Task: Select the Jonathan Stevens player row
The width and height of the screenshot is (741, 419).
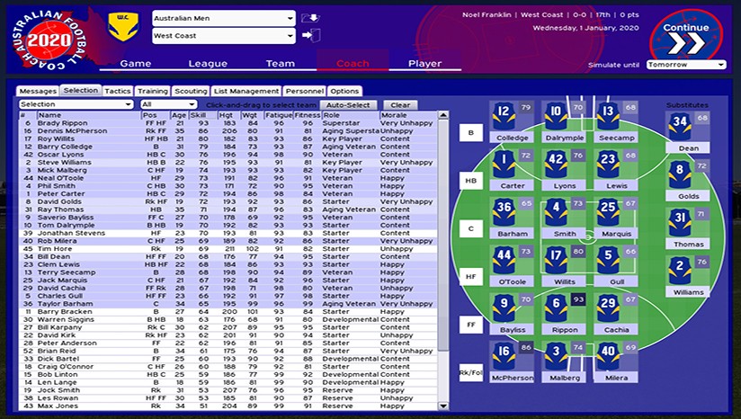Action: [x=228, y=233]
